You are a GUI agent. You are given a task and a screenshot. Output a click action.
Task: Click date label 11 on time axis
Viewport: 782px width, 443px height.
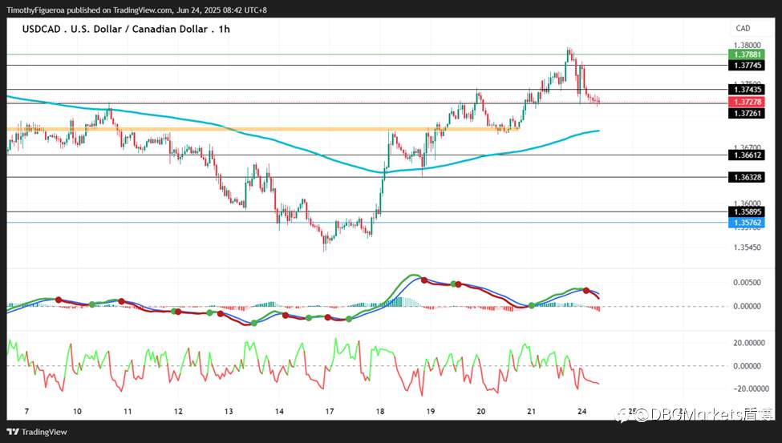pos(128,412)
